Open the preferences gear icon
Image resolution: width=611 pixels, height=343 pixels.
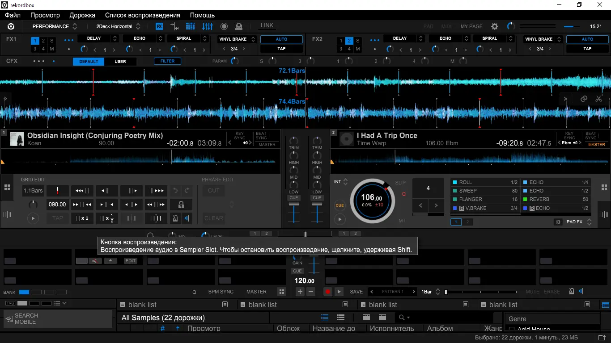pyautogui.click(x=495, y=26)
